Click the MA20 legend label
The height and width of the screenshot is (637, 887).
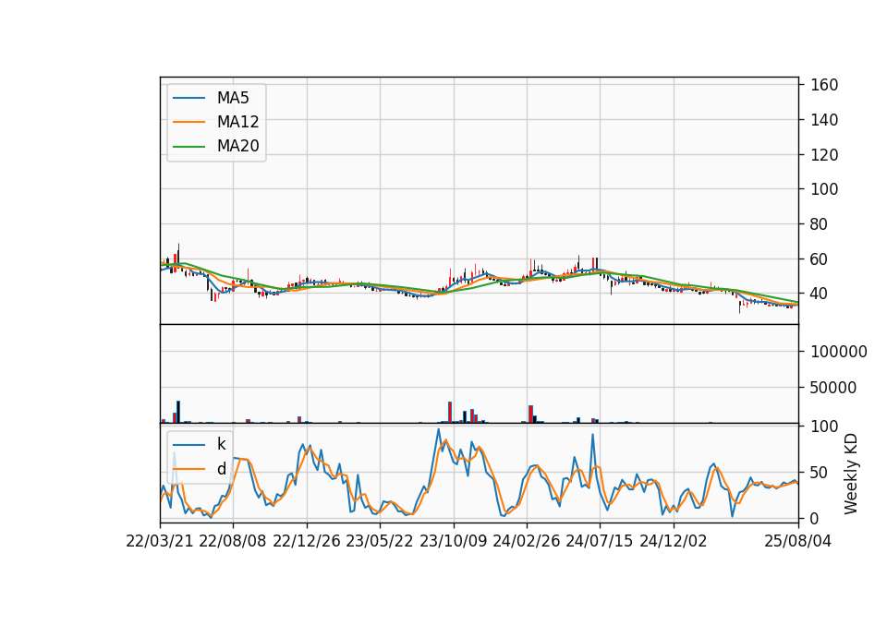tap(237, 146)
